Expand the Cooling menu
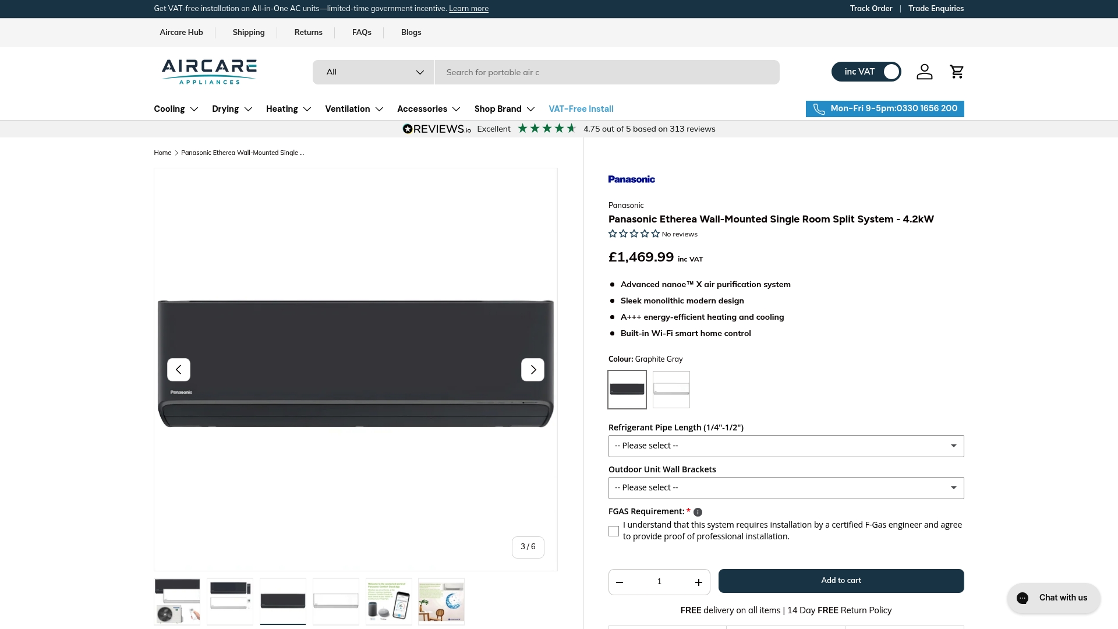The image size is (1118, 629). tap(176, 109)
